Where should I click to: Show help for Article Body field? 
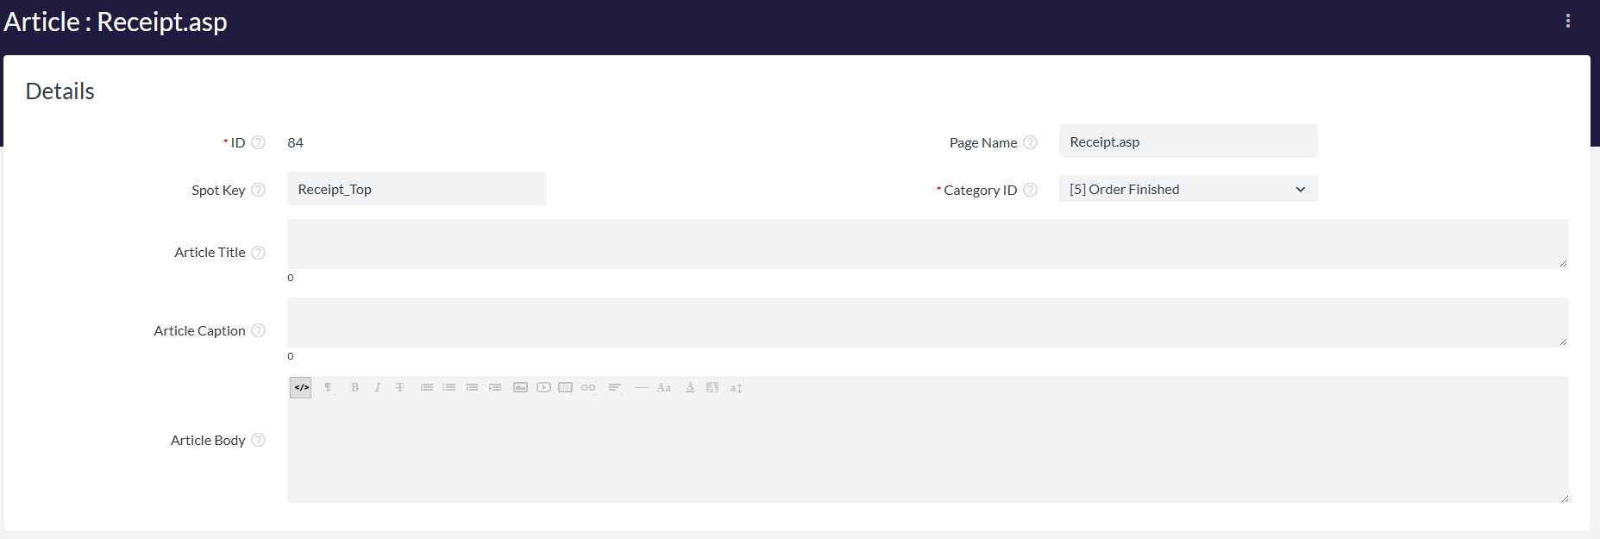258,440
